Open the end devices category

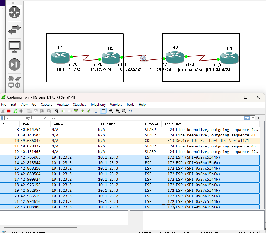point(14,46)
